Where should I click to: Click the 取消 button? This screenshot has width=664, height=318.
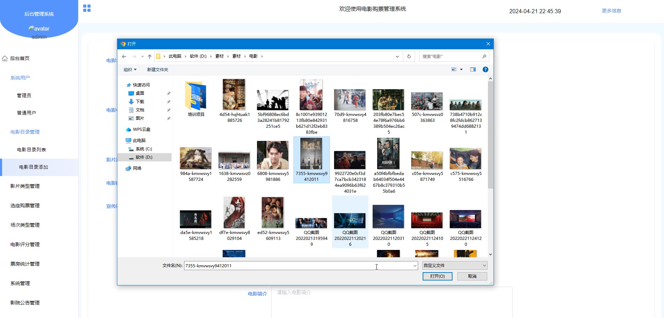pyautogui.click(x=472, y=276)
